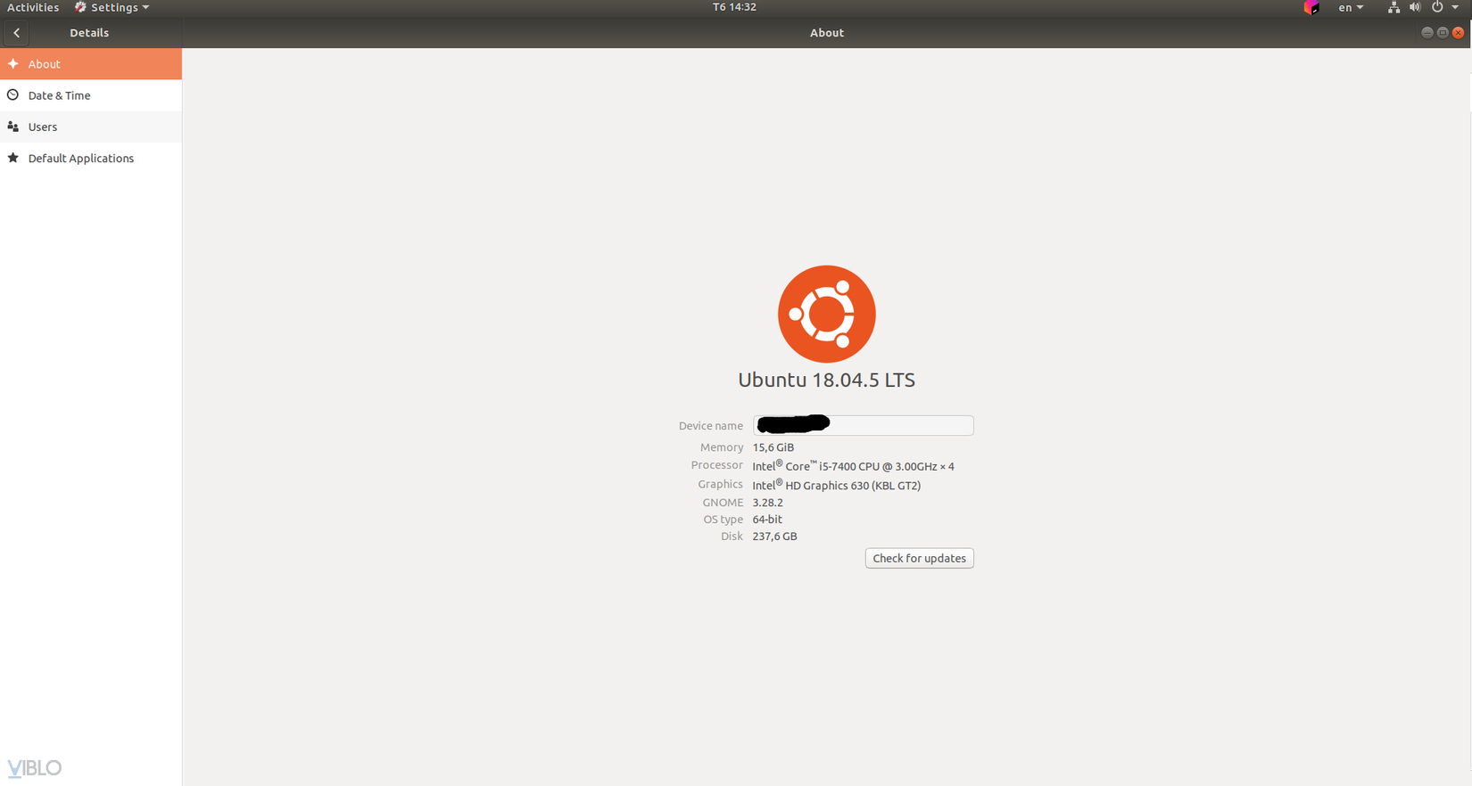The width and height of the screenshot is (1472, 786).
Task: Open the Activities overview
Action: (33, 7)
